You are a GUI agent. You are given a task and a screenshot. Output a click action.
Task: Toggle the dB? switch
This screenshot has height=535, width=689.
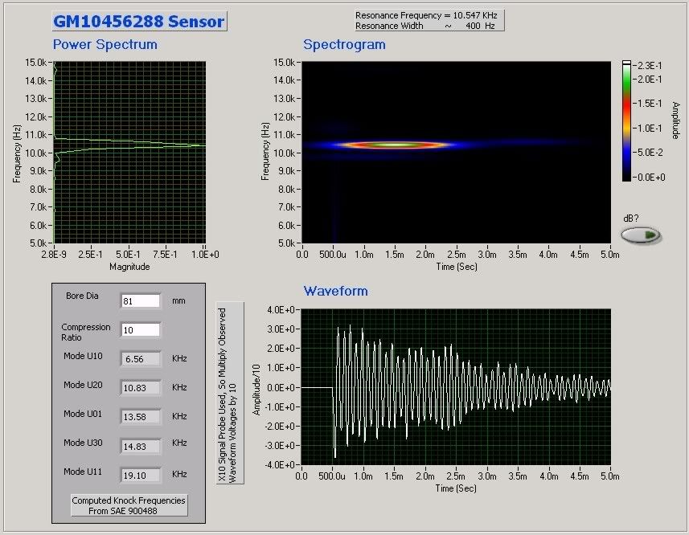tap(641, 235)
